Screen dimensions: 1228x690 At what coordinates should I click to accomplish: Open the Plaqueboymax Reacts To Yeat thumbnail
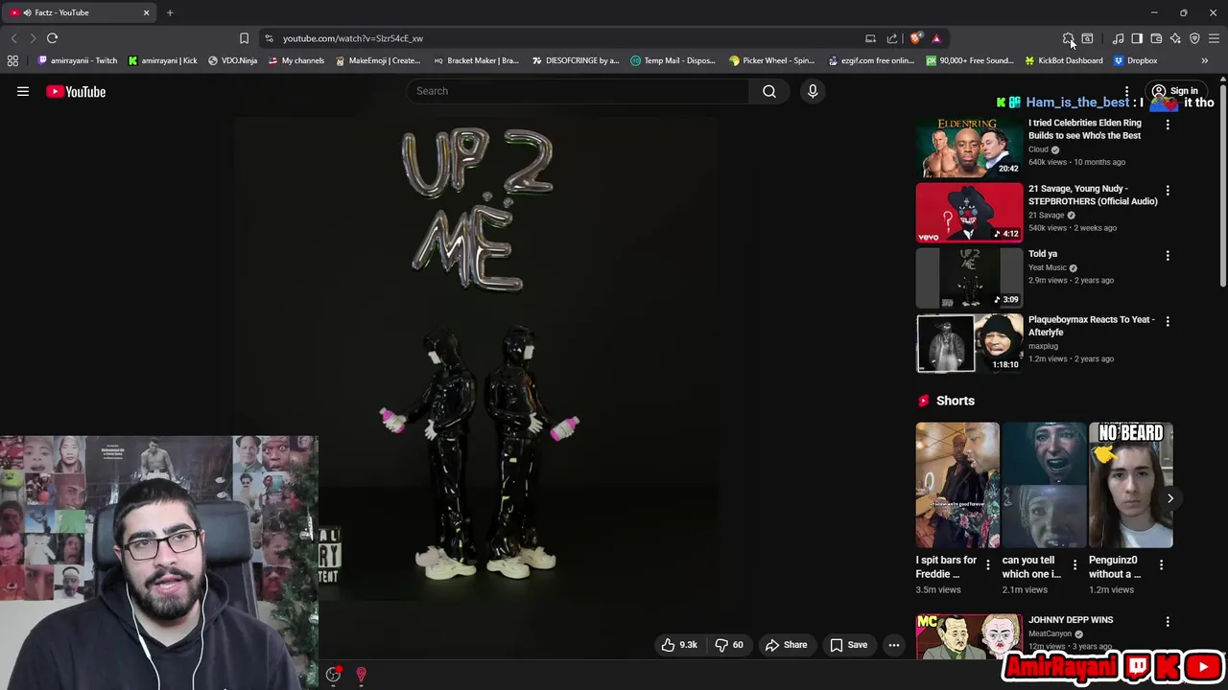(x=969, y=343)
